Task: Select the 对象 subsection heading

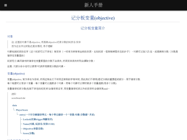Action: (x=10, y=36)
